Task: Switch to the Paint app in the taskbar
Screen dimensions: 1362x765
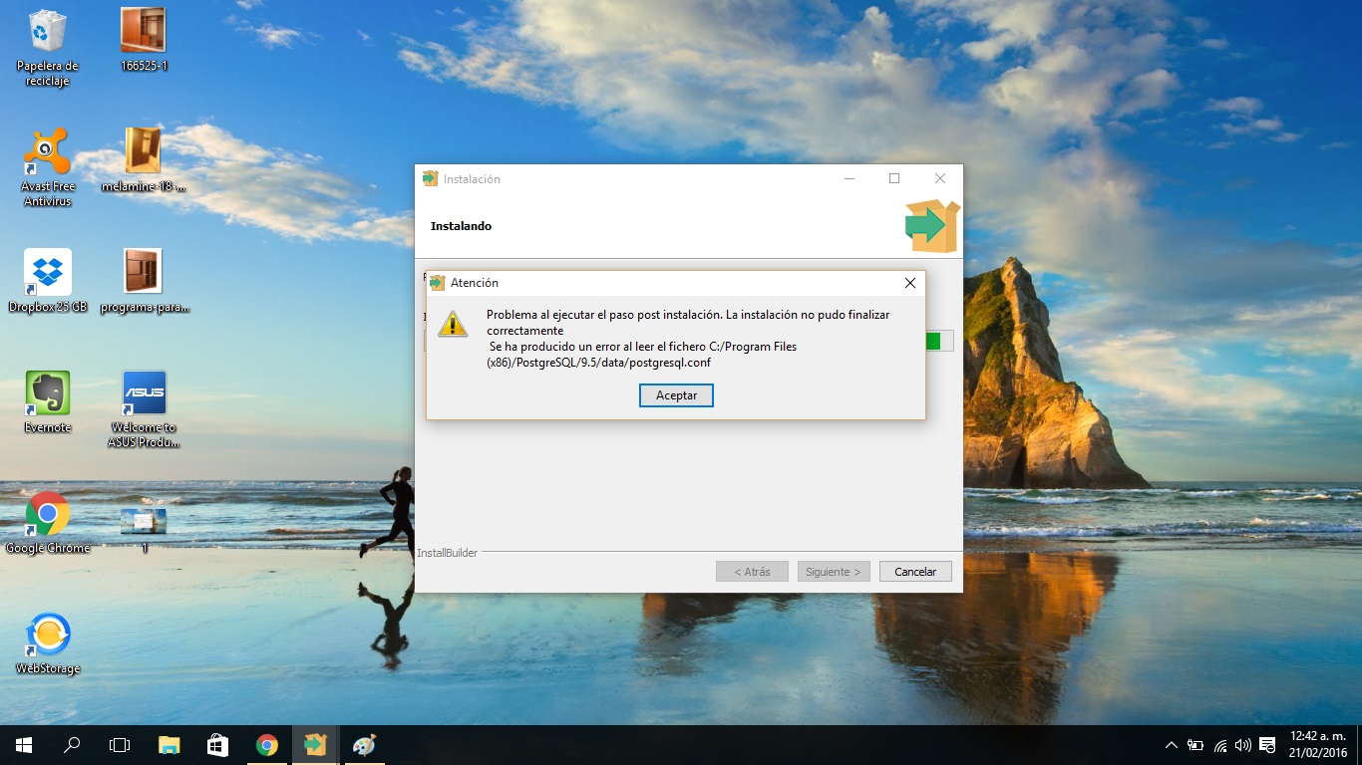Action: 364,745
